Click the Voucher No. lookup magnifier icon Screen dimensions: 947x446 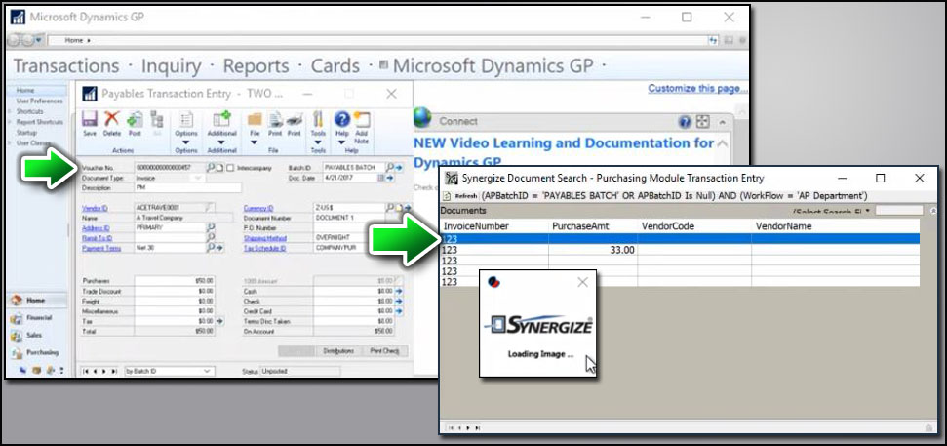coord(210,168)
